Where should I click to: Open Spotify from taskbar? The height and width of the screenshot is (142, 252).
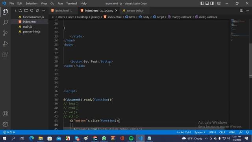(131, 138)
